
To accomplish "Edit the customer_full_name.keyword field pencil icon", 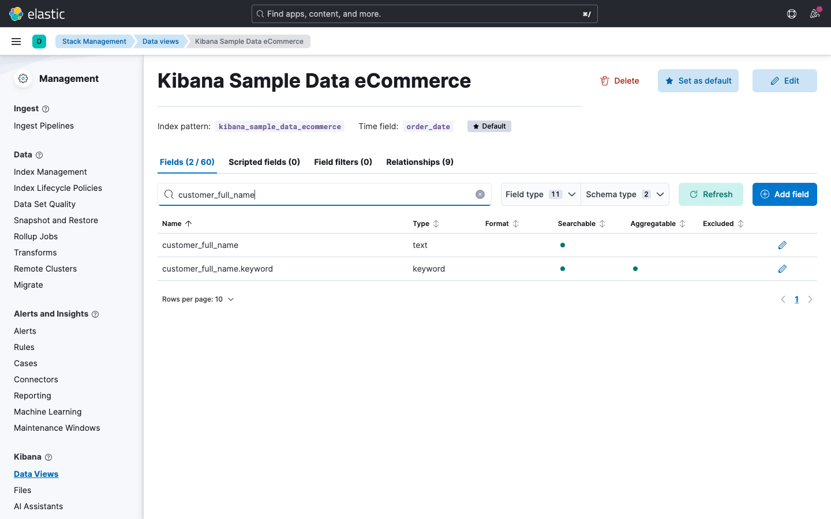I will [x=782, y=269].
